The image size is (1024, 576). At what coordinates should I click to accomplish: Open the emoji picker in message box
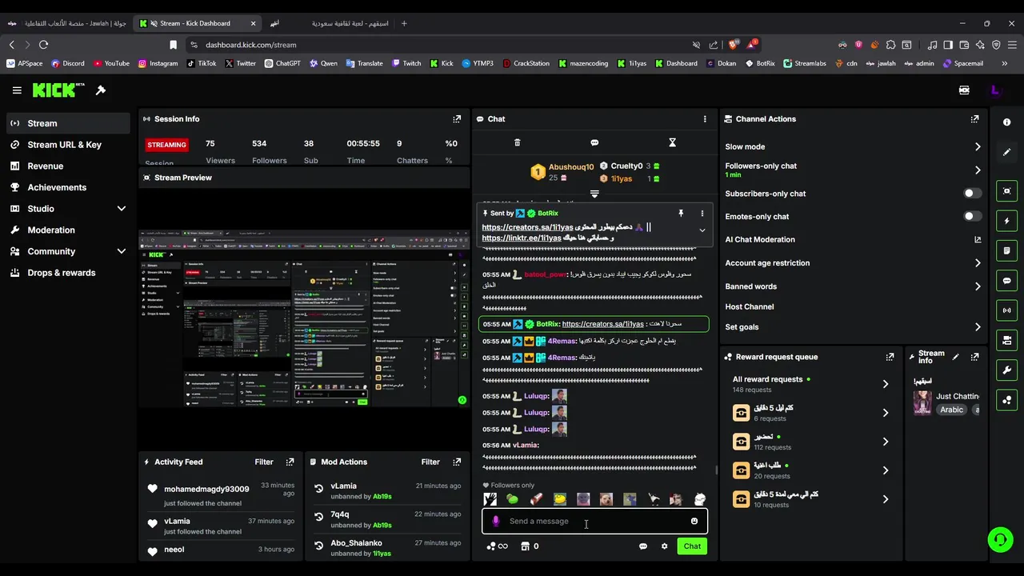694,521
